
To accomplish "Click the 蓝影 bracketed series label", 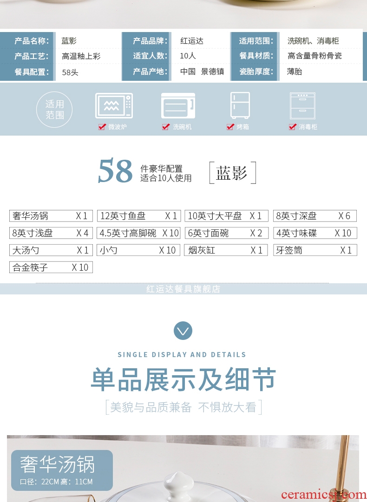I will [232, 174].
